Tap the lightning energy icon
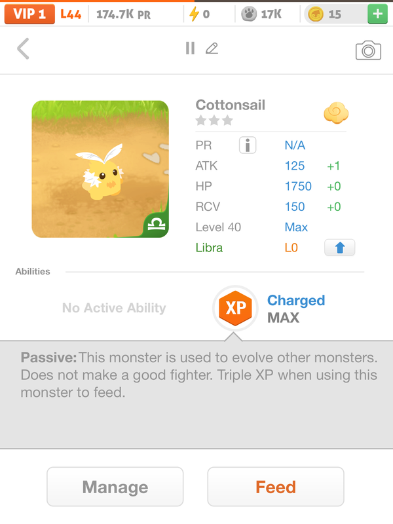The height and width of the screenshot is (524, 393). (194, 14)
